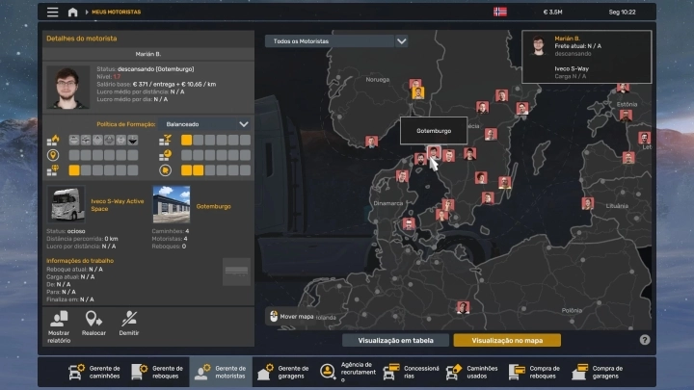Select driver marker on southern Norway coast
The width and height of the screenshot is (694, 390).
tap(372, 142)
